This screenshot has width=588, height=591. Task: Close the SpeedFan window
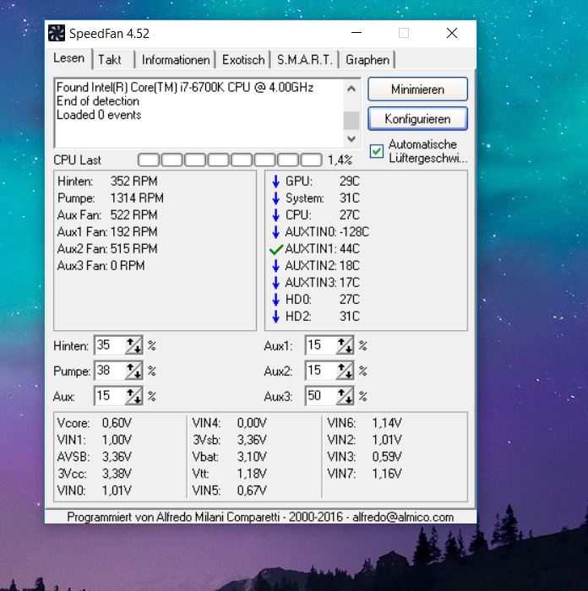(452, 33)
